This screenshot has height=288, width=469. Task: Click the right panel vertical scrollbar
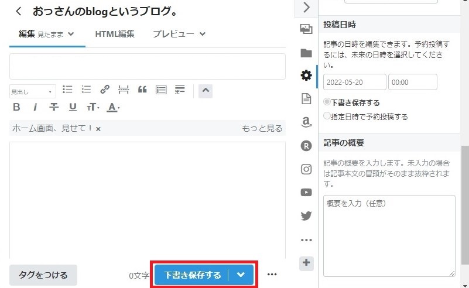coord(465,205)
